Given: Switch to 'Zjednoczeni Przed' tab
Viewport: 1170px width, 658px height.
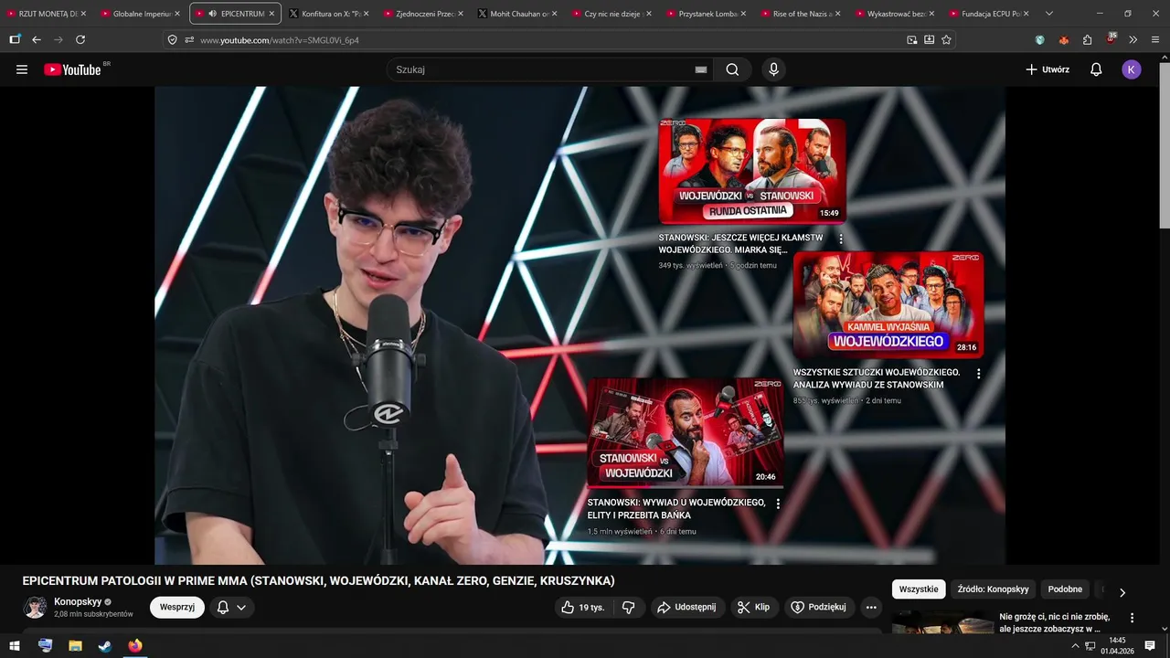Looking at the screenshot, I should pyautogui.click(x=424, y=14).
